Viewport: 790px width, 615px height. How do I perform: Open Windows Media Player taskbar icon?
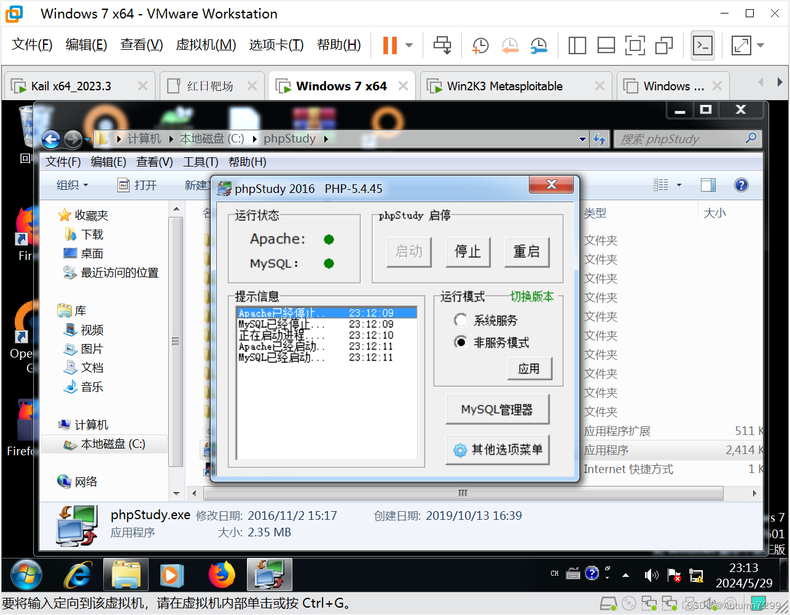(x=173, y=575)
